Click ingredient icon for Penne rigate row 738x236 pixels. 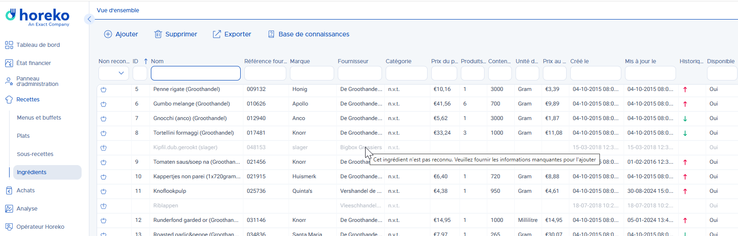click(x=103, y=90)
